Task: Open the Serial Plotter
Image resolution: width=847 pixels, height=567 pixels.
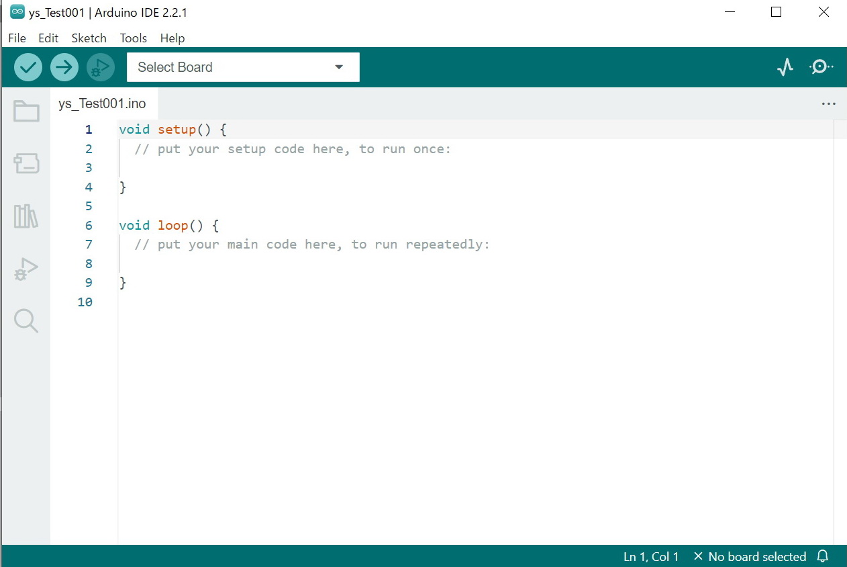Action: click(785, 67)
